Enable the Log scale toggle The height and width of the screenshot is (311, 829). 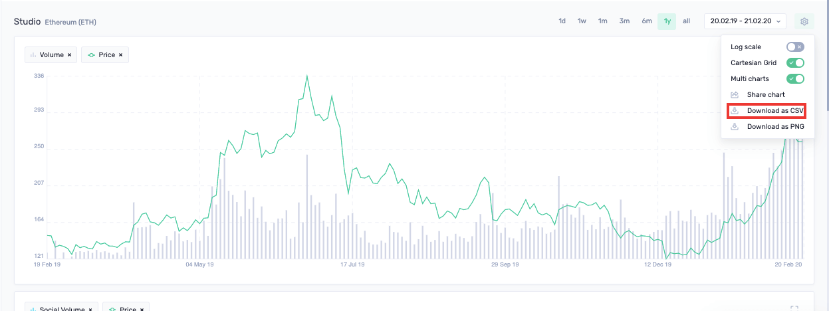tap(795, 47)
